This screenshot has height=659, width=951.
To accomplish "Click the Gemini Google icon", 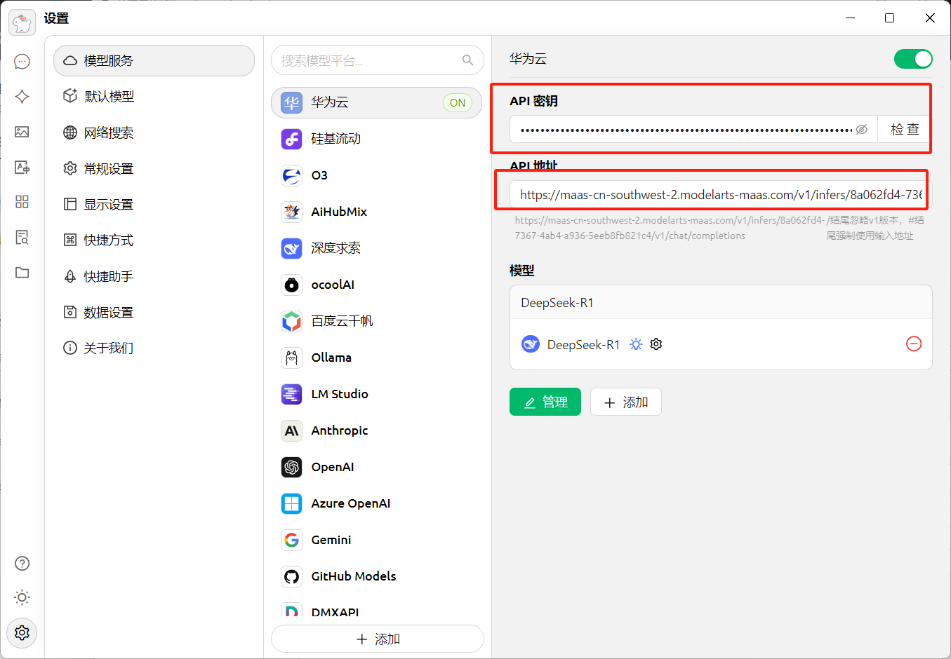I will (291, 540).
